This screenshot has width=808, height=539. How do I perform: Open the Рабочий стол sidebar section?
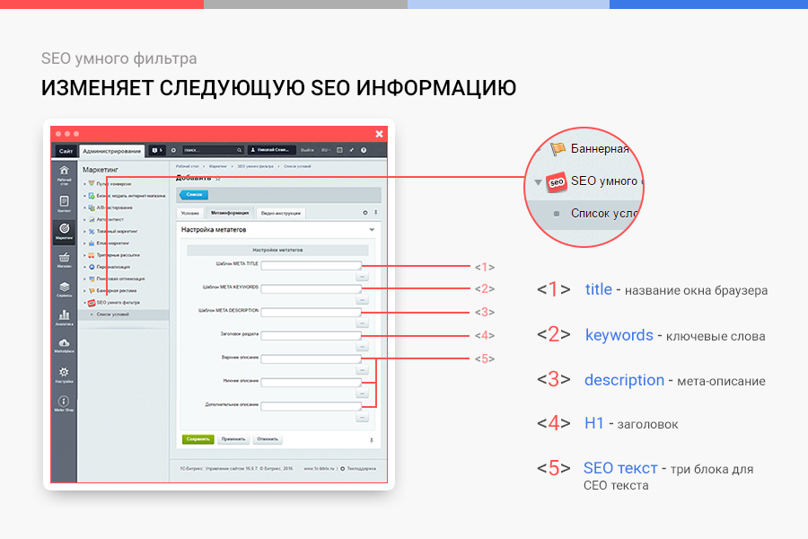click(64, 174)
